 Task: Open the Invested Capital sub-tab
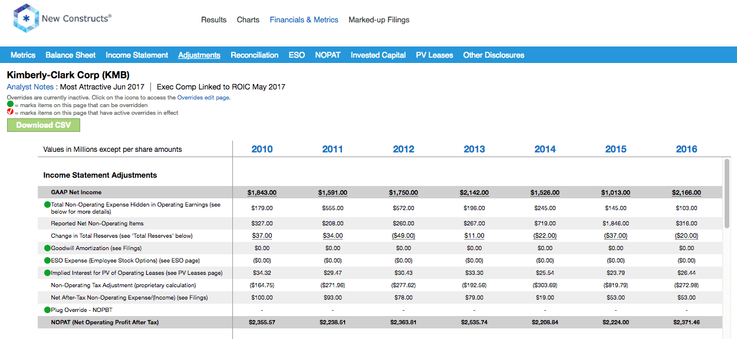[x=378, y=55]
